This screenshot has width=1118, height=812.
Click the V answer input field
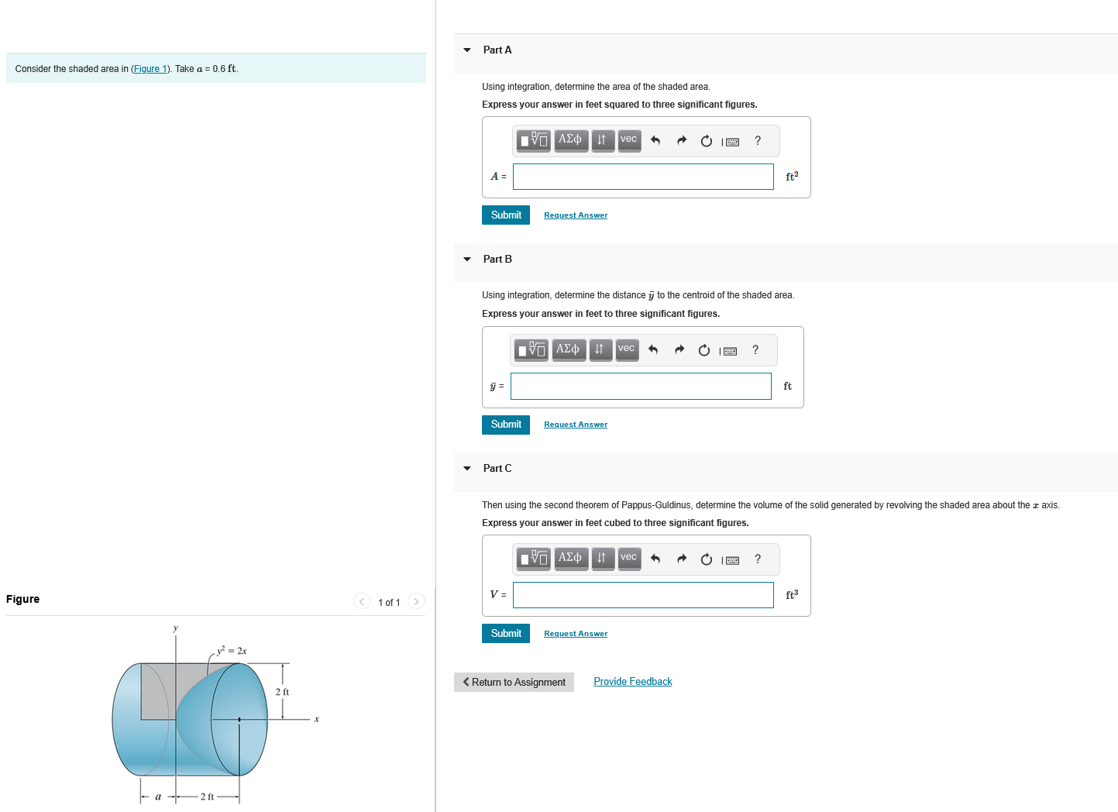click(643, 594)
